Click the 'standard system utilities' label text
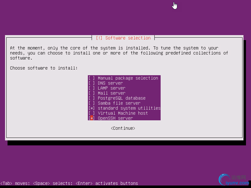Viewport: 251px width, 188px height. (x=129, y=108)
